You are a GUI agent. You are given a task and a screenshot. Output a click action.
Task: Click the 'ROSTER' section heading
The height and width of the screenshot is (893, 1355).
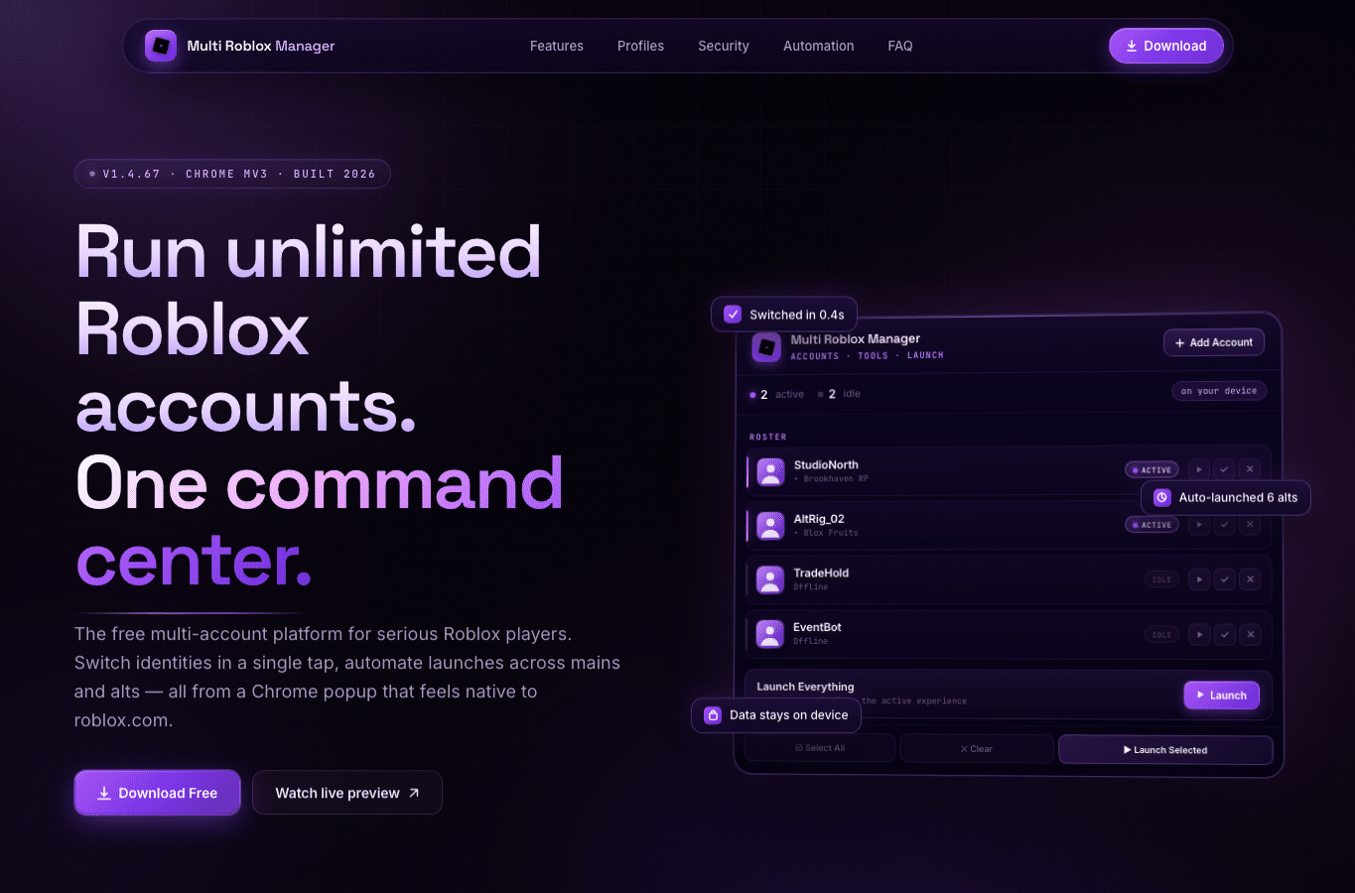coord(768,437)
